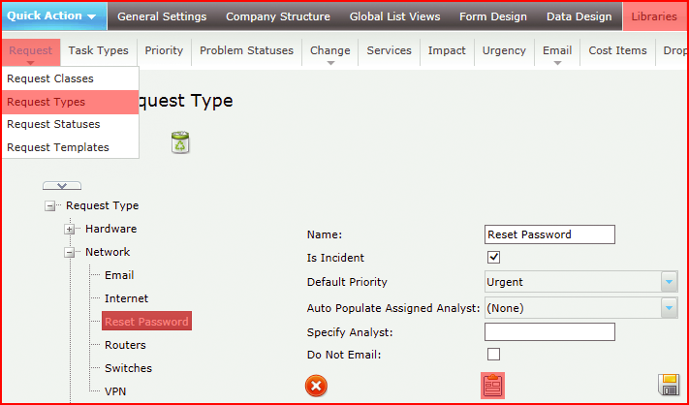The image size is (689, 405).
Task: Open the Problem Statuses tab
Action: tap(246, 51)
